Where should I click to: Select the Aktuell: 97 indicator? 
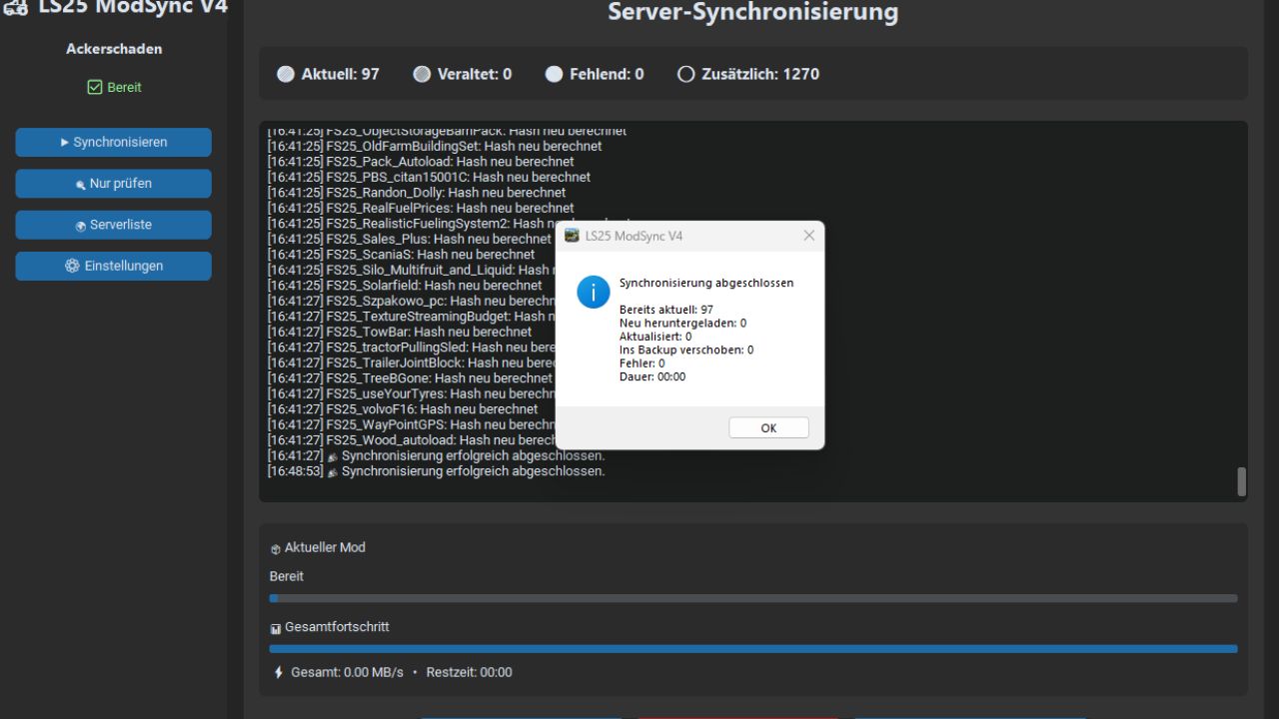coord(328,74)
